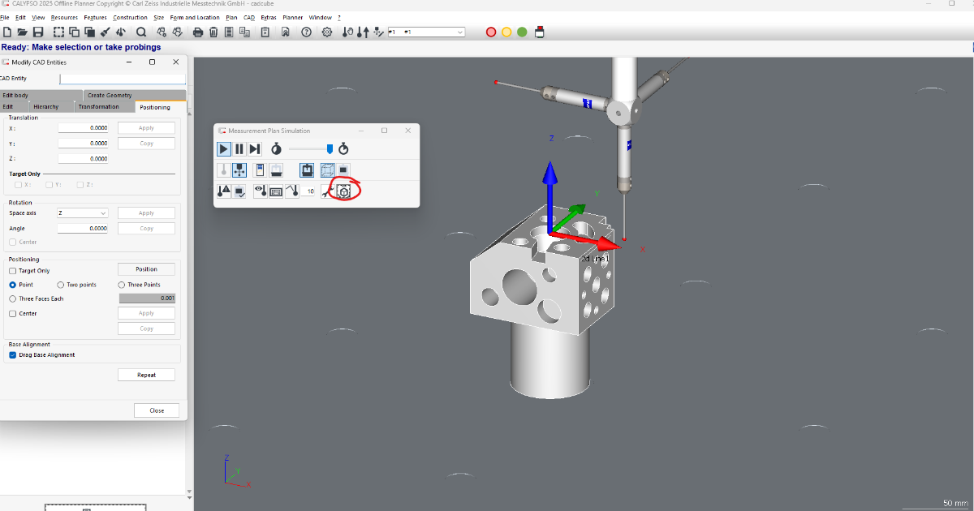Select the Two points radio button
Image resolution: width=974 pixels, height=511 pixels.
click(61, 285)
